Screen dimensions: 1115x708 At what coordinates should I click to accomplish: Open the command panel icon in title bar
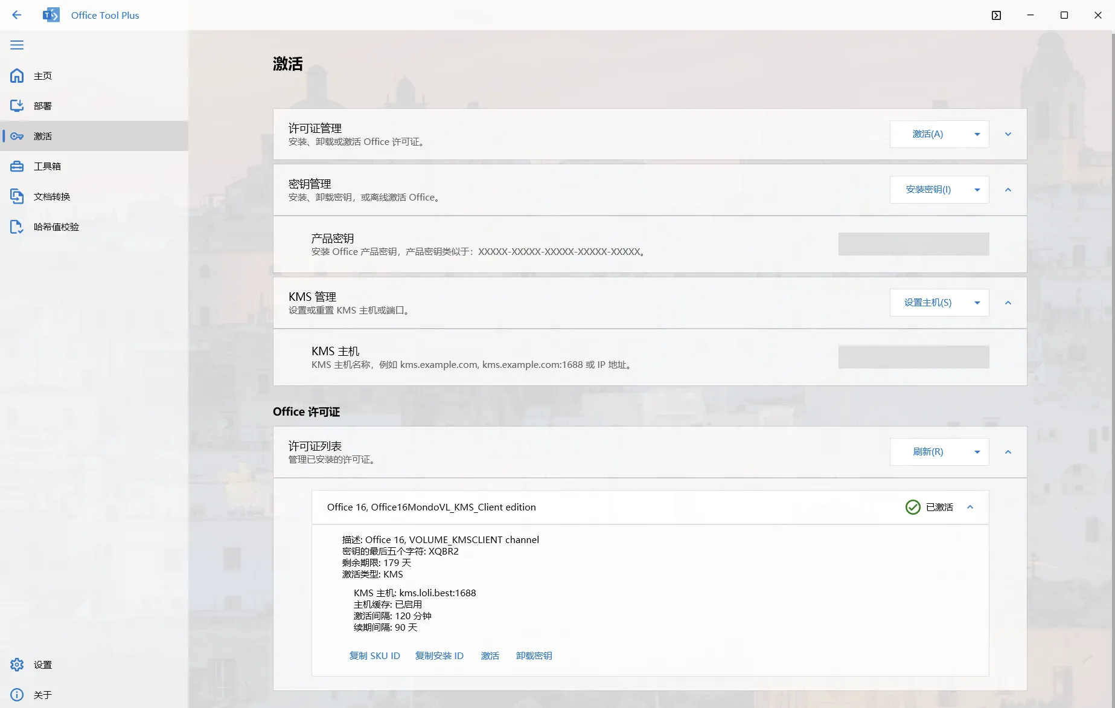(x=996, y=16)
